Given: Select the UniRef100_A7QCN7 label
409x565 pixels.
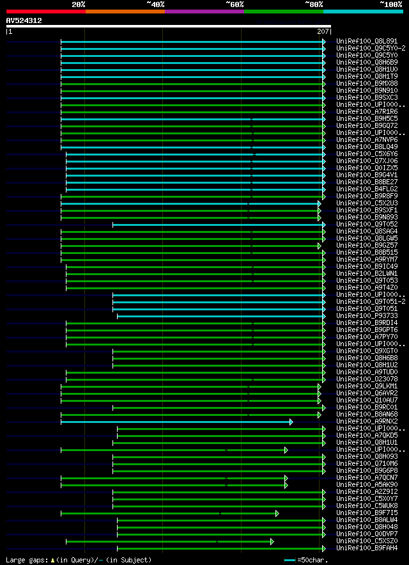Looking at the screenshot, I should 367,477.
